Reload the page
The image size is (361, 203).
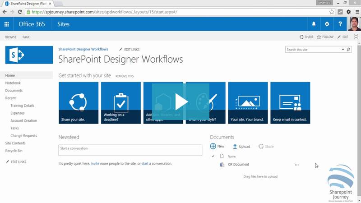(20, 12)
